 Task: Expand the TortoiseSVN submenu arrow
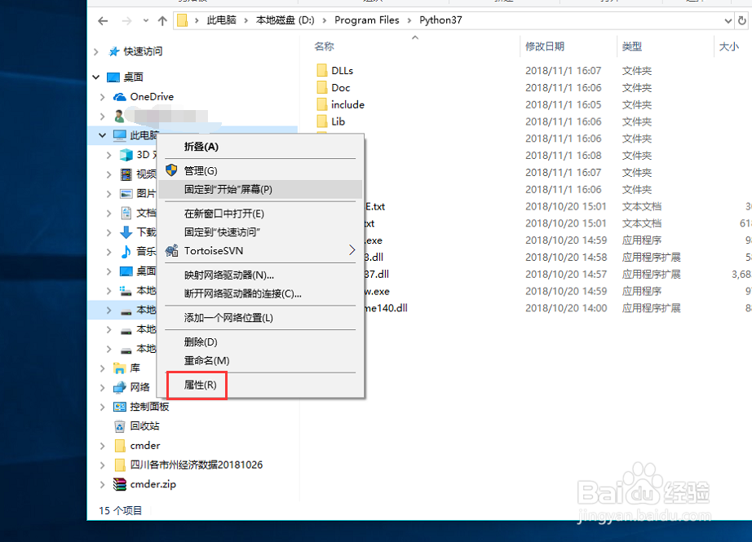click(352, 250)
